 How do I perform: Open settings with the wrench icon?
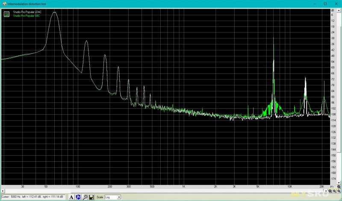(x=85, y=197)
